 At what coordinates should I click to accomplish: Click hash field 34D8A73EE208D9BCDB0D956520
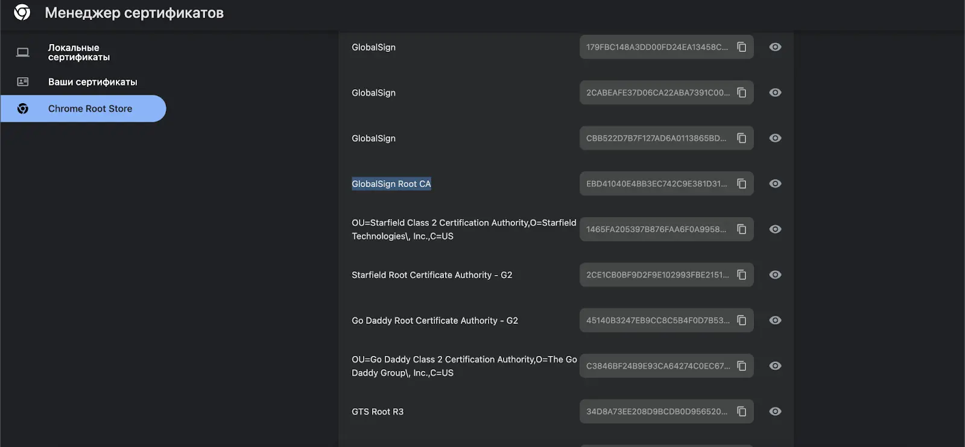point(666,411)
